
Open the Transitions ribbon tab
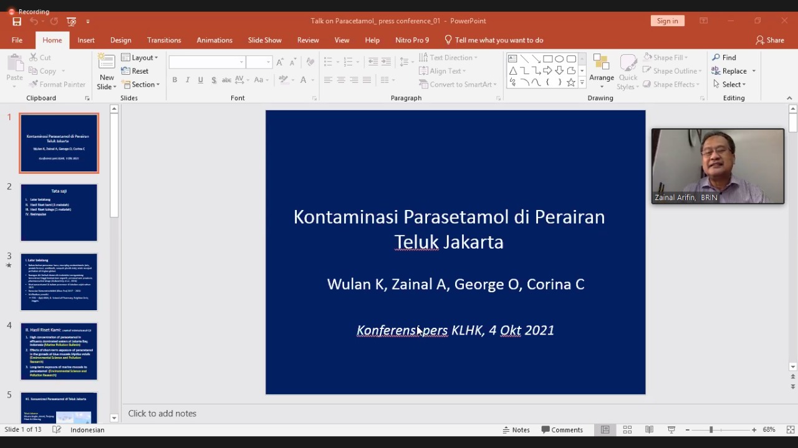click(164, 40)
